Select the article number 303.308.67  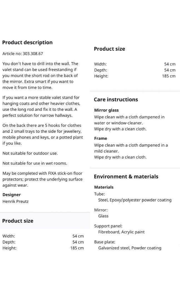click(x=33, y=54)
